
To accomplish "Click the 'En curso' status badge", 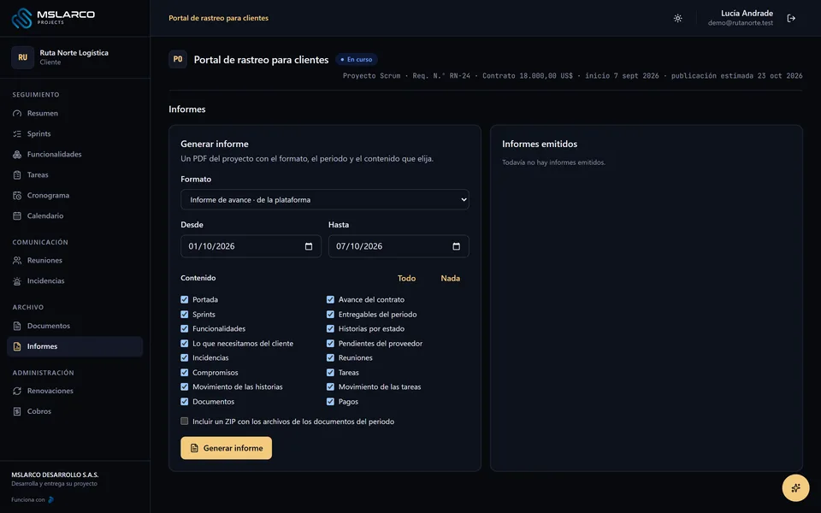I will point(356,60).
